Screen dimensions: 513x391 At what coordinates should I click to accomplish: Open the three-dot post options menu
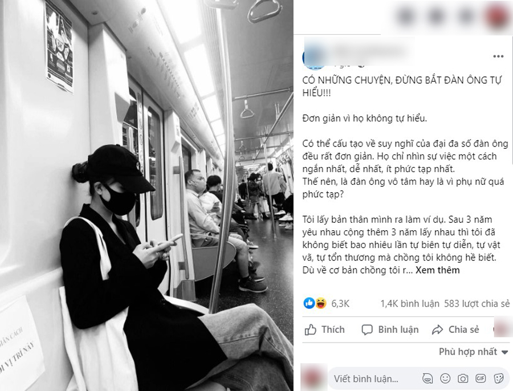point(498,56)
